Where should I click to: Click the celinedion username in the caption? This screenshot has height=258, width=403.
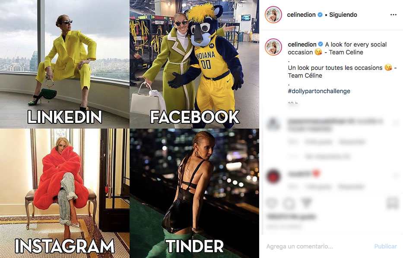point(302,44)
